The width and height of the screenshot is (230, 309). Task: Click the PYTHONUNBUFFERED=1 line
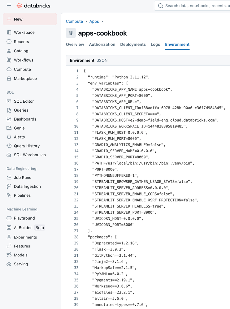115,175
